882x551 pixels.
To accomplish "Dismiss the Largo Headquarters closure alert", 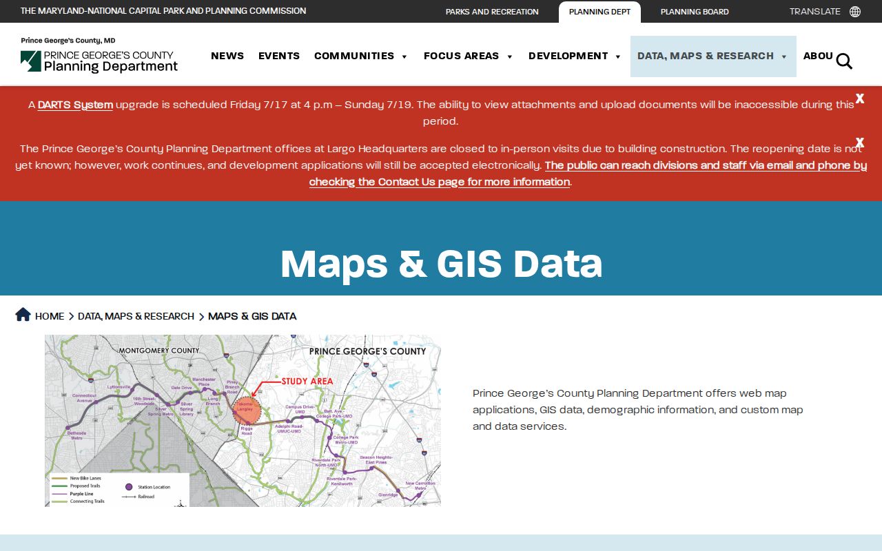I will point(860,143).
